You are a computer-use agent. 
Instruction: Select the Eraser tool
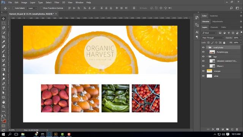3,65
